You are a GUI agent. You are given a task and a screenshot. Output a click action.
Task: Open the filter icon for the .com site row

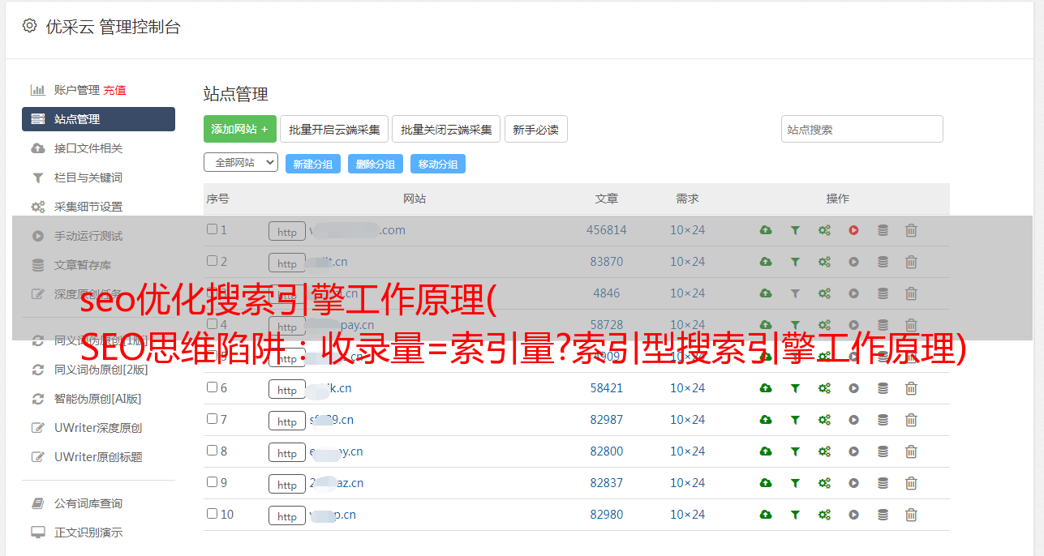795,230
